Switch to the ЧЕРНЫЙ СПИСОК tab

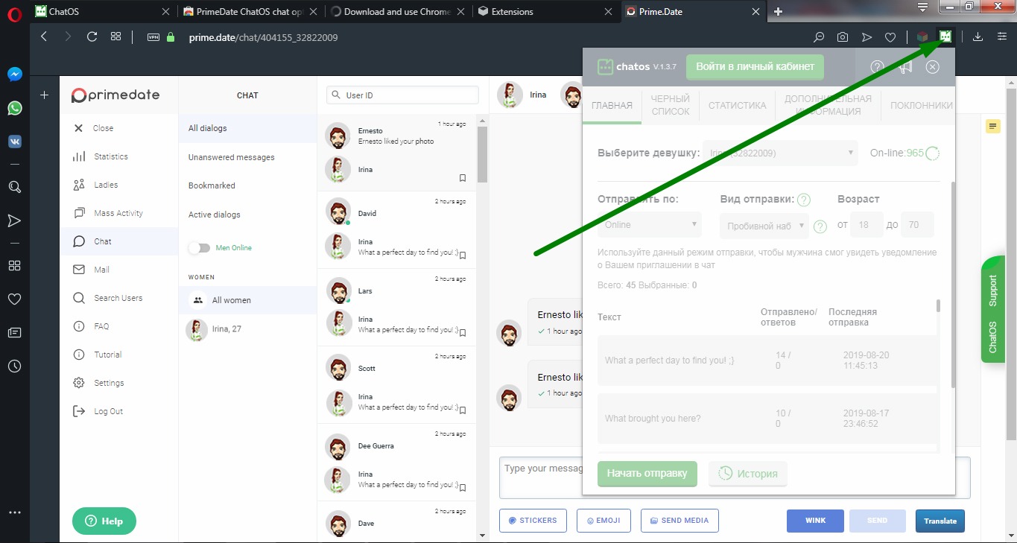click(x=671, y=105)
